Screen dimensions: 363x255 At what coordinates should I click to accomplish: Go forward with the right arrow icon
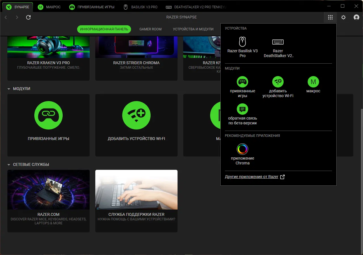click(17, 17)
